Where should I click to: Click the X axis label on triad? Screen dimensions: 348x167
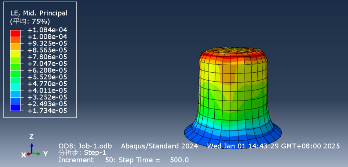[24, 155]
